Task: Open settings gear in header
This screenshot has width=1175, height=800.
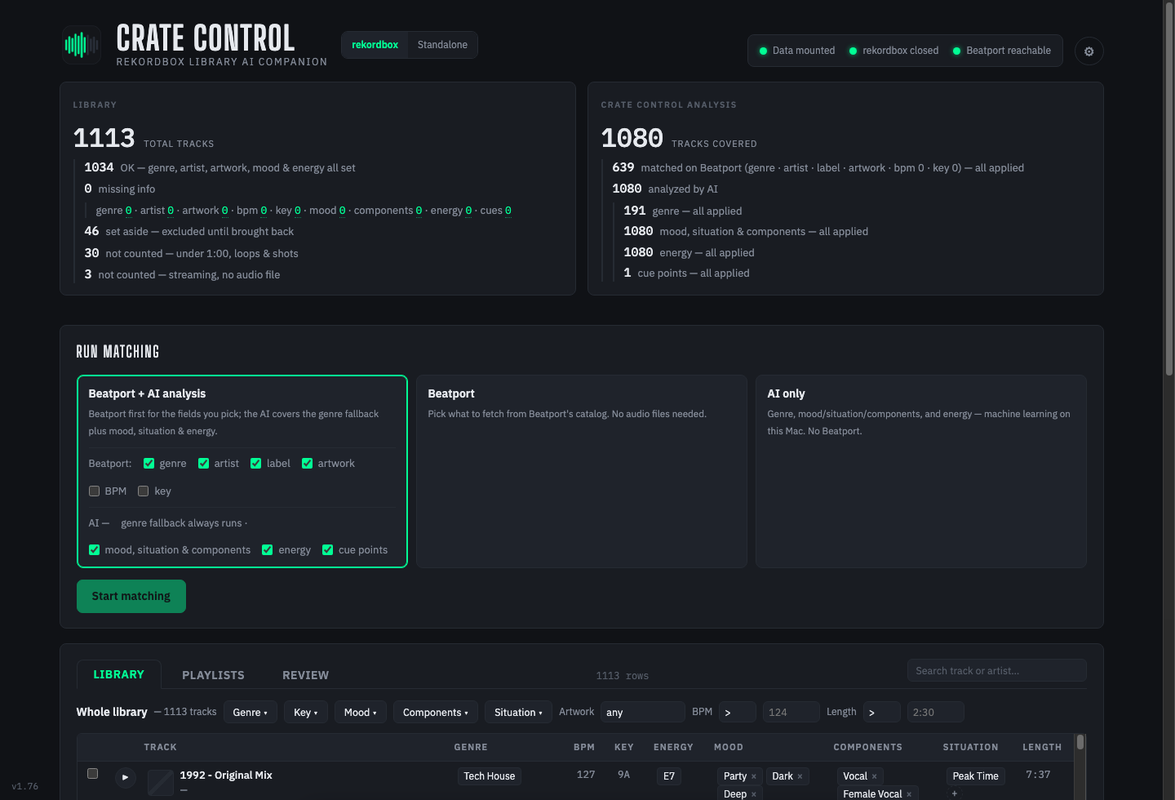Action: [x=1089, y=51]
